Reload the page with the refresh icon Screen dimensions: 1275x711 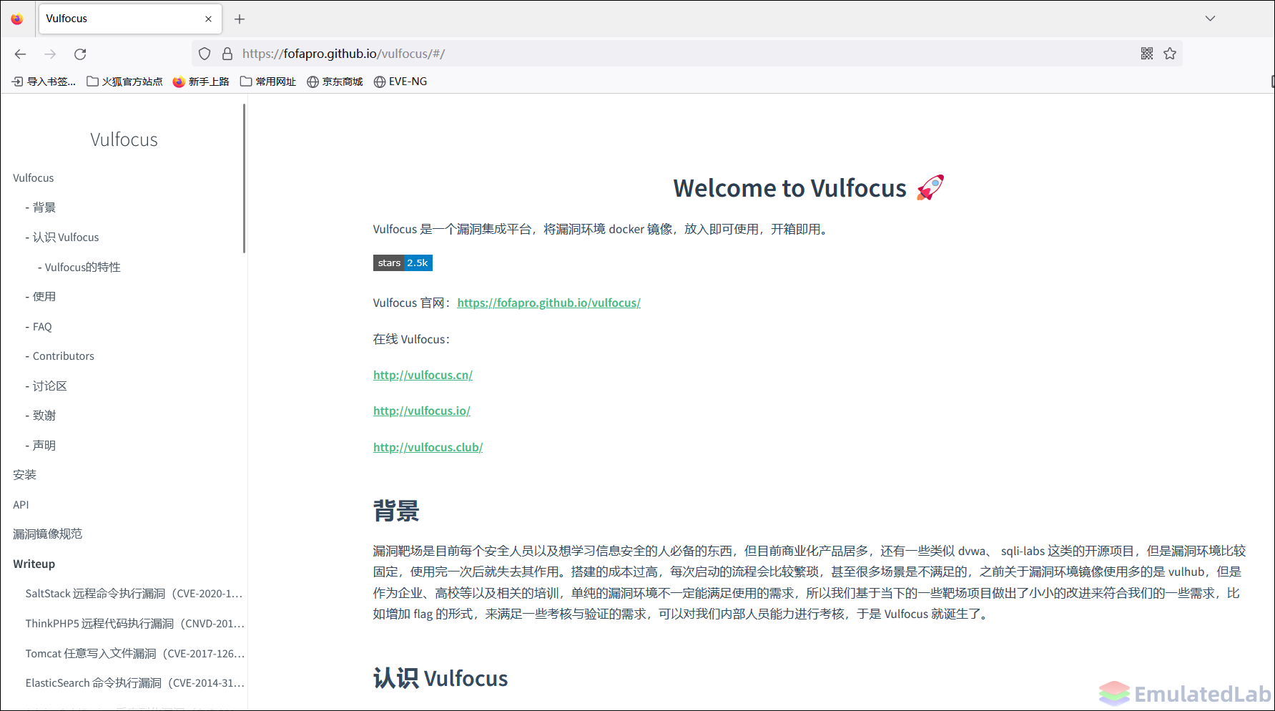pyautogui.click(x=80, y=54)
